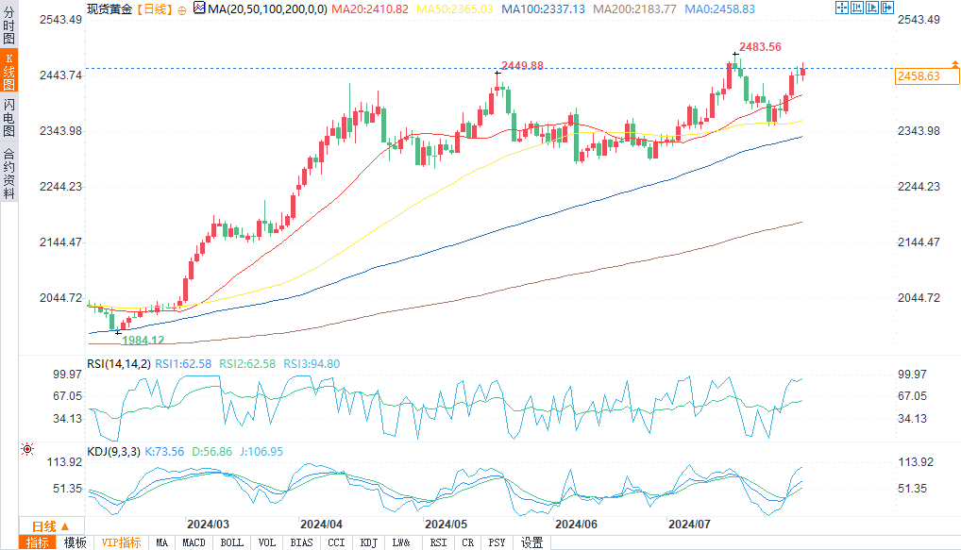
Task: Switch to the 闪电图 side tab
Action: tap(8, 117)
